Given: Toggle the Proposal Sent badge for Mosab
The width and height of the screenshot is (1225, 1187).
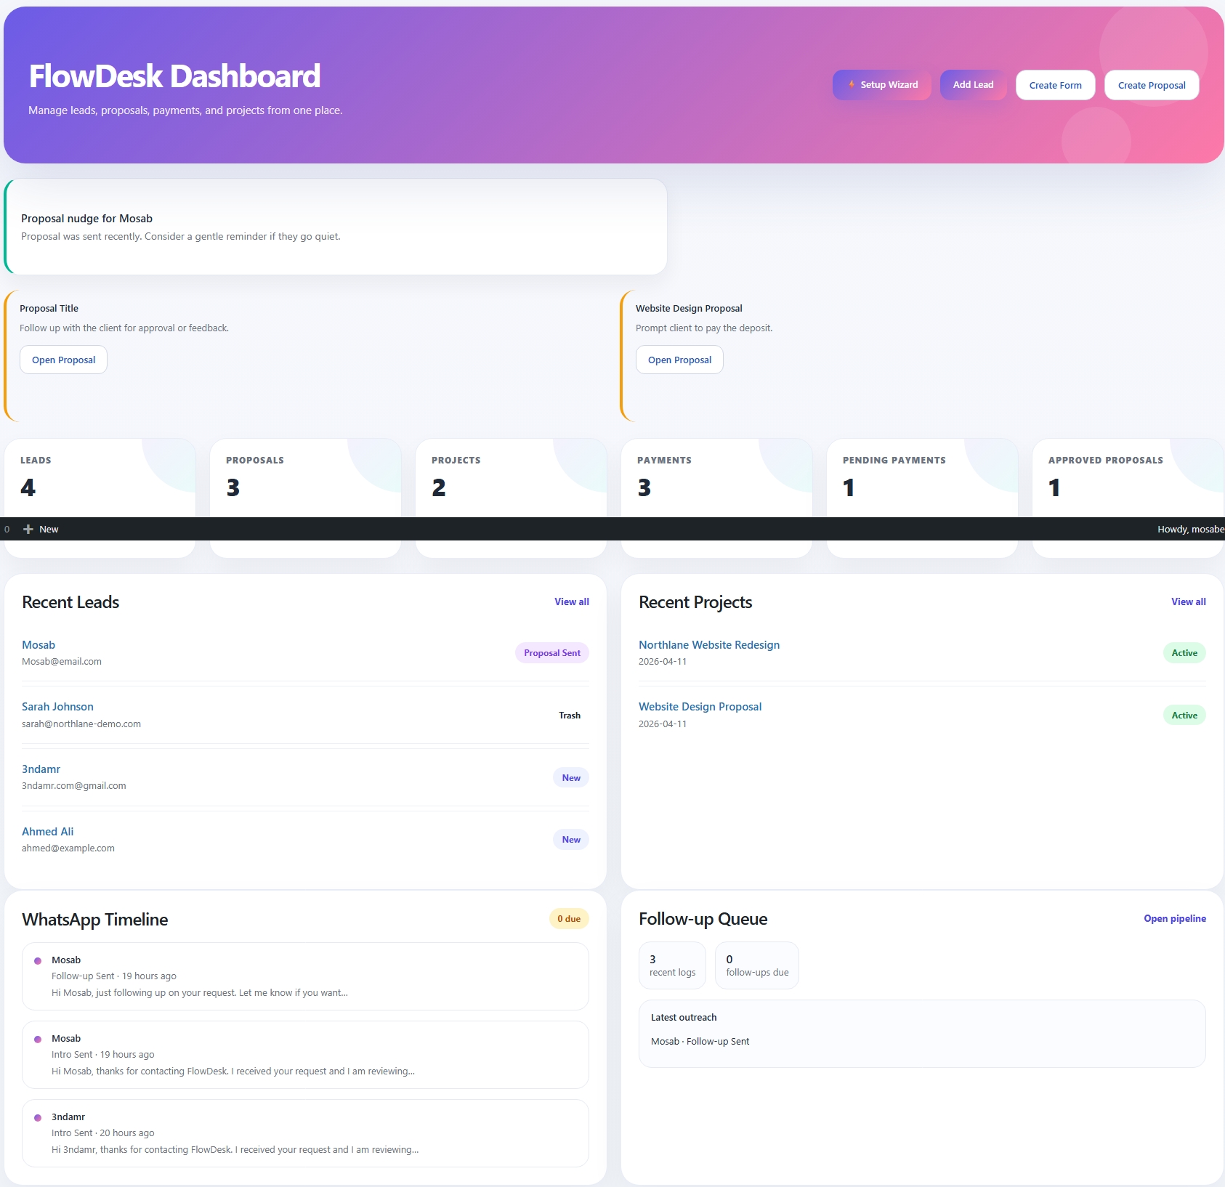Looking at the screenshot, I should [x=551, y=652].
